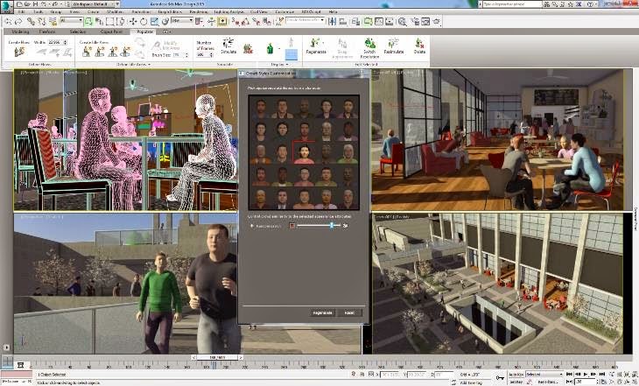Open the Rendering menu

pyautogui.click(x=199, y=12)
